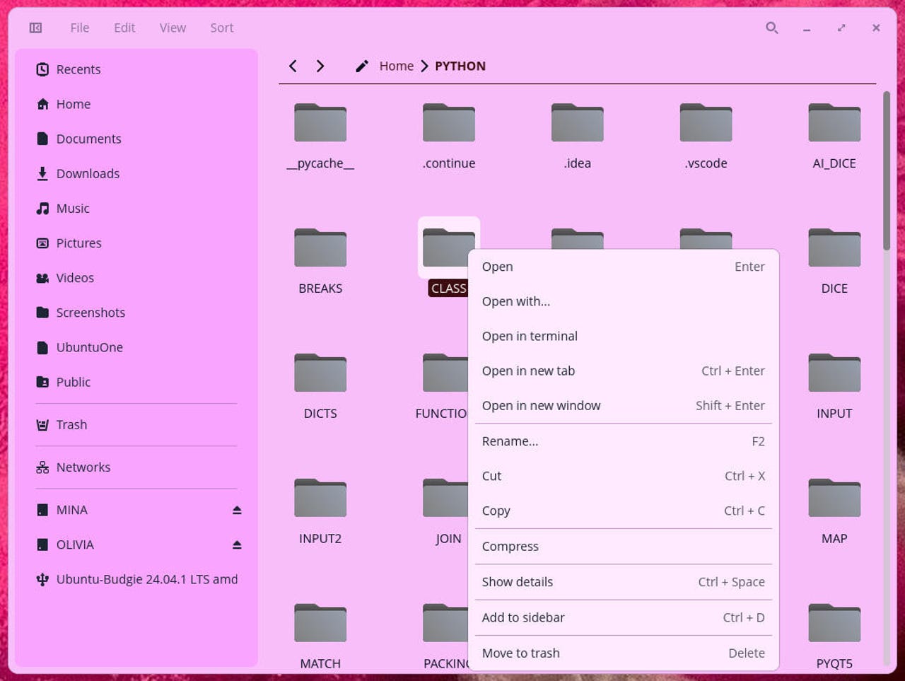Toggle the sidebar panel icon

point(35,28)
